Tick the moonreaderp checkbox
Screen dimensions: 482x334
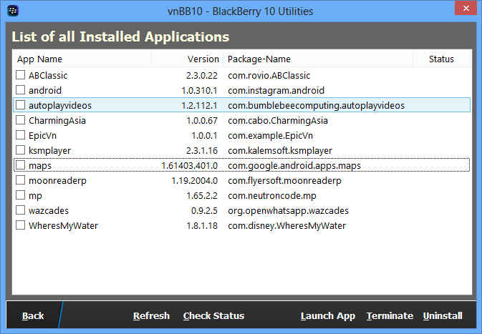(x=20, y=180)
